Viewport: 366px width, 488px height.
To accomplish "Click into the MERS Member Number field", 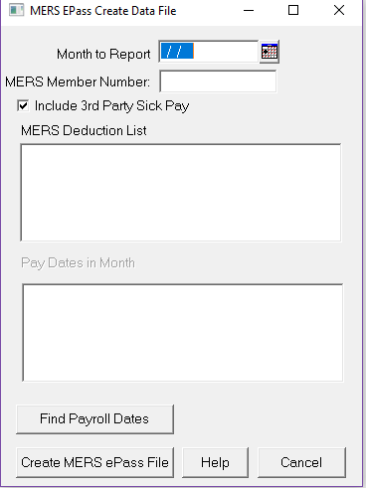I will click(218, 81).
